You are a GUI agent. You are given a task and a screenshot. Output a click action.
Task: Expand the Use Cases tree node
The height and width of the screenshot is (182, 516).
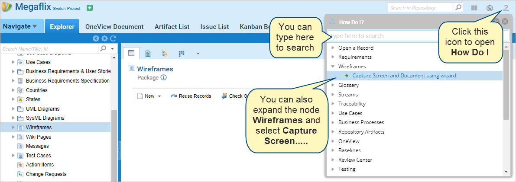(13, 62)
